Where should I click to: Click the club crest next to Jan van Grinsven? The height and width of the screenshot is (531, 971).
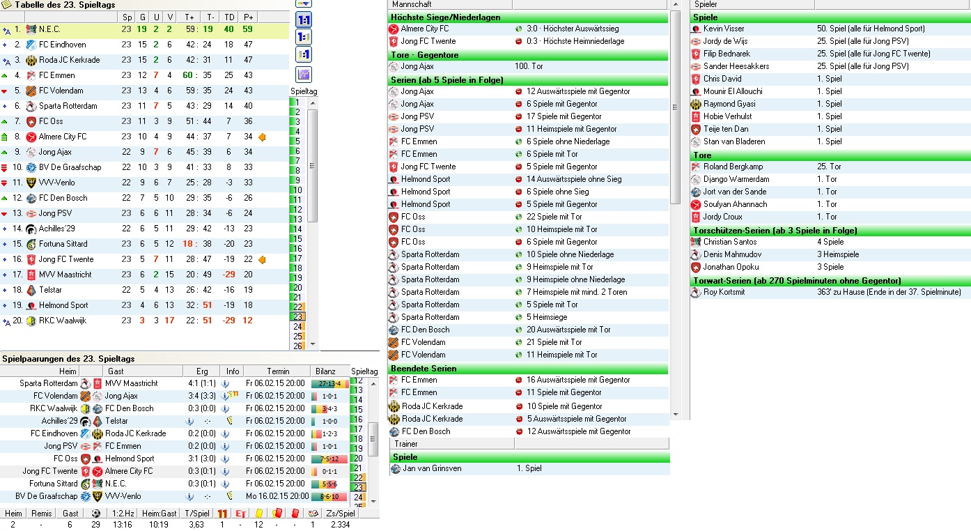coord(396,468)
